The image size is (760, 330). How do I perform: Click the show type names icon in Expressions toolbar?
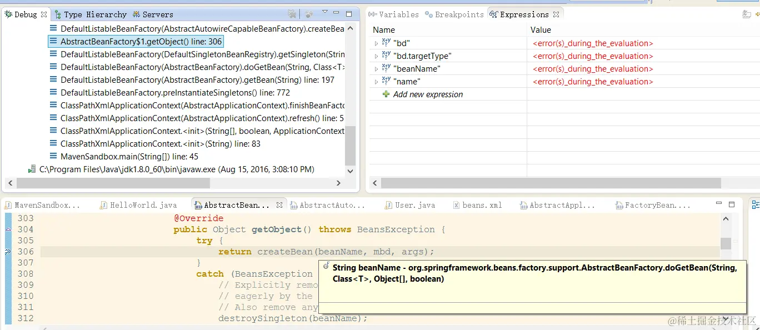click(747, 14)
